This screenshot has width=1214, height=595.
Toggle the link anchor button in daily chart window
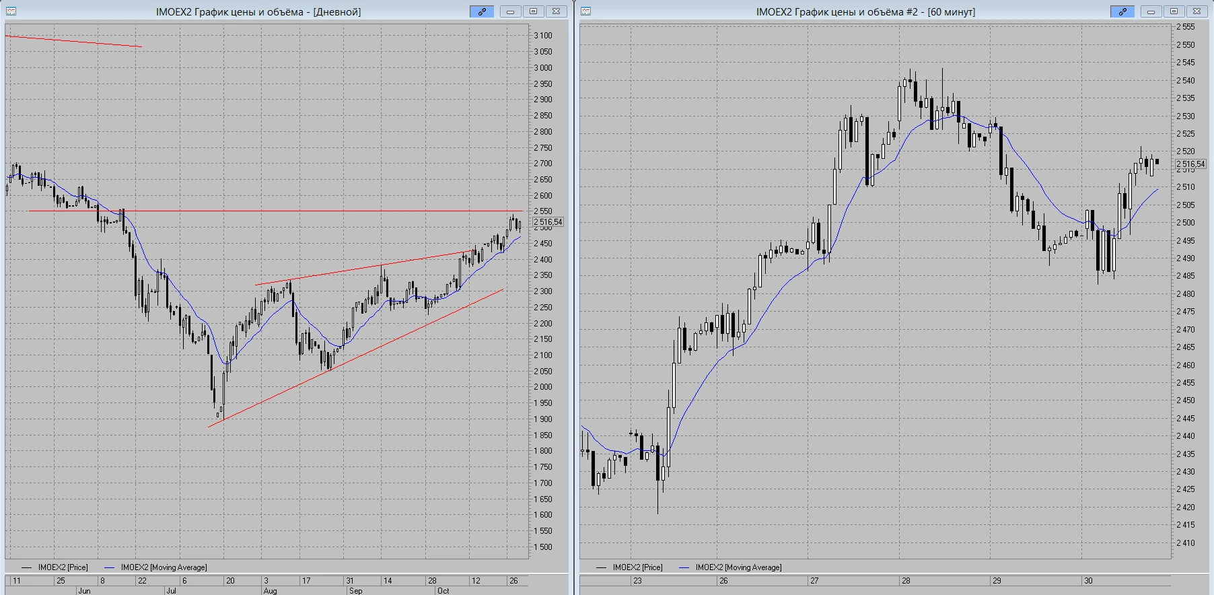pos(482,11)
